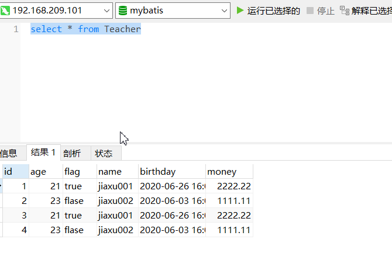Select the age column header

point(46,172)
